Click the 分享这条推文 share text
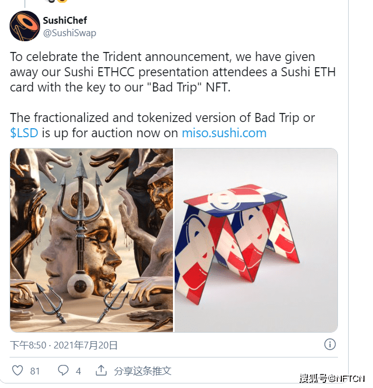 [142, 370]
